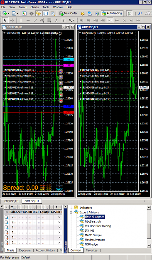Viewport: 152px width, 260px height.
Task: Toggle the Market Watch window icon
Action: point(24,13)
